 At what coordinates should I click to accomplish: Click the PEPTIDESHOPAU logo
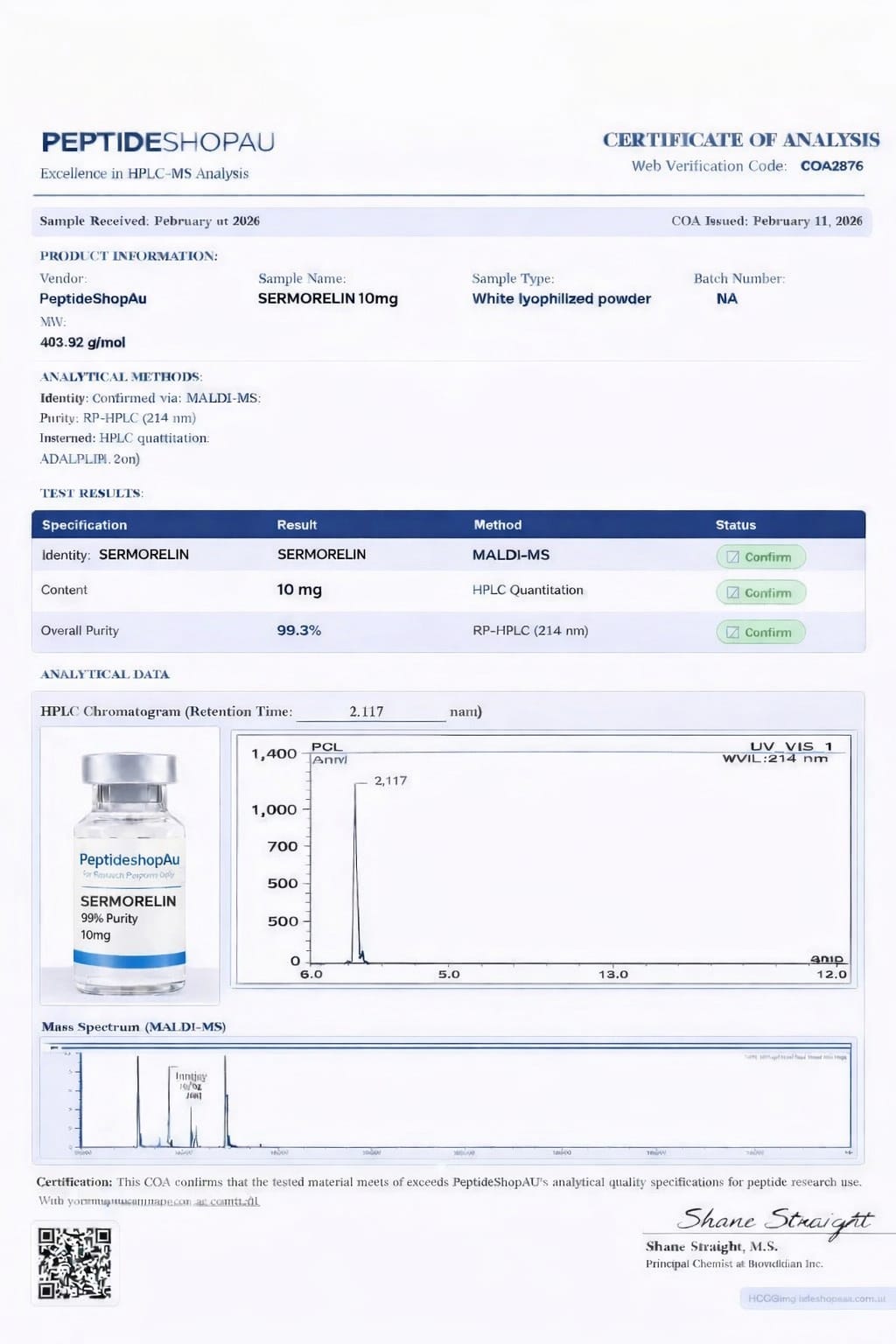pyautogui.click(x=158, y=142)
